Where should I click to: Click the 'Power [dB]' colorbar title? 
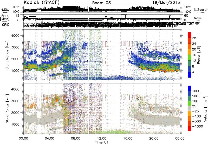point(199,55)
